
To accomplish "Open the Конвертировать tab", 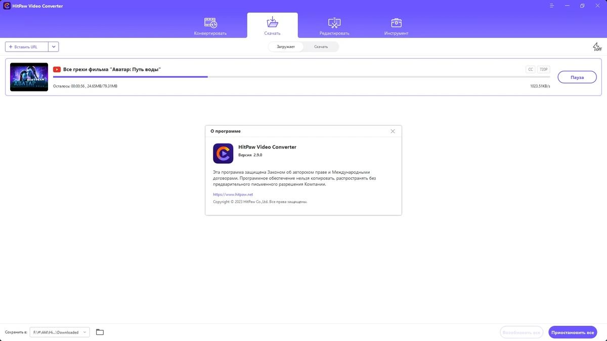I will pos(210,26).
